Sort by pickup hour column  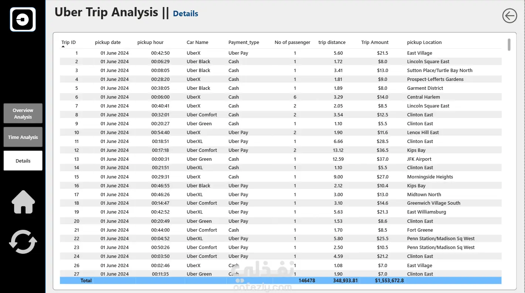(150, 42)
